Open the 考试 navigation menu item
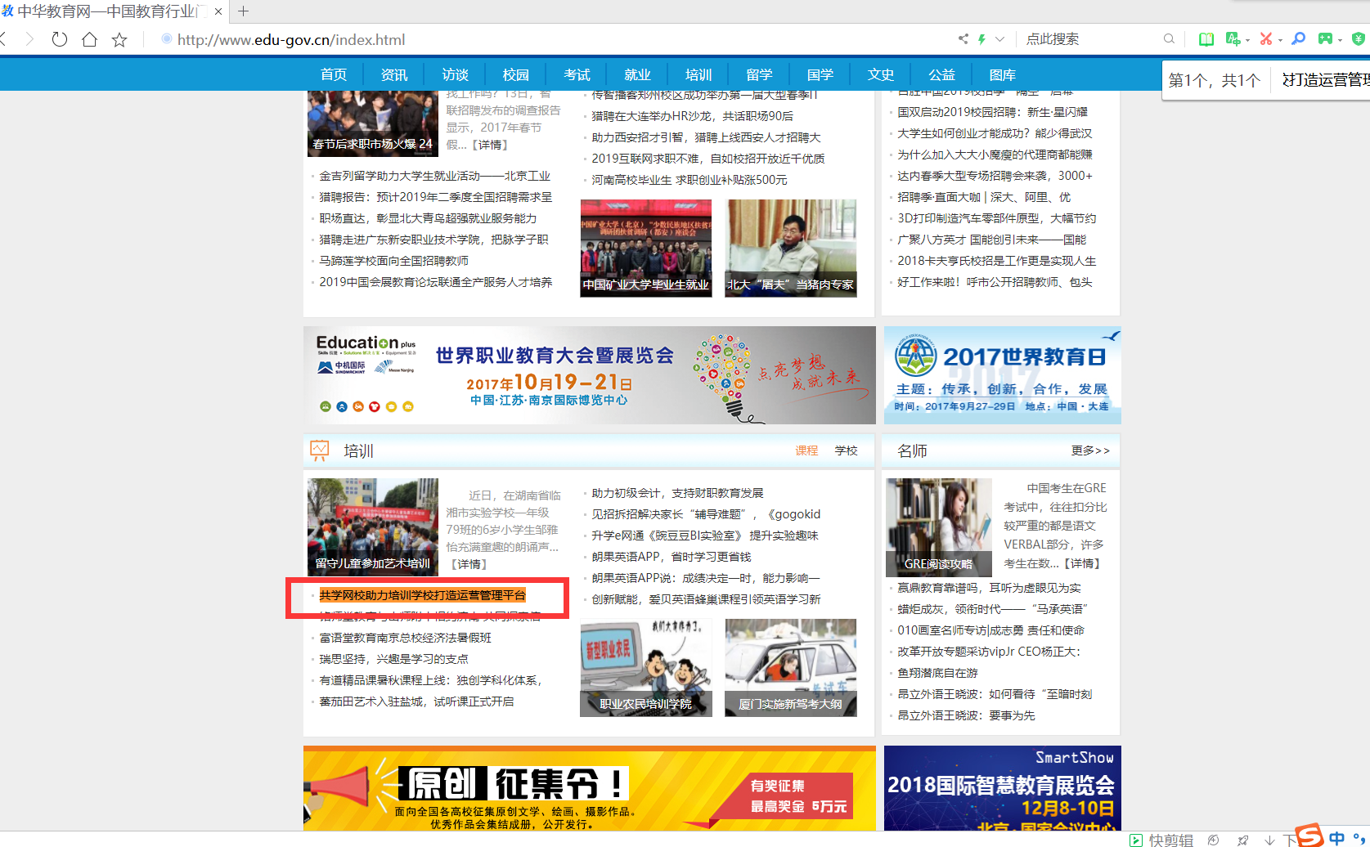 577,74
